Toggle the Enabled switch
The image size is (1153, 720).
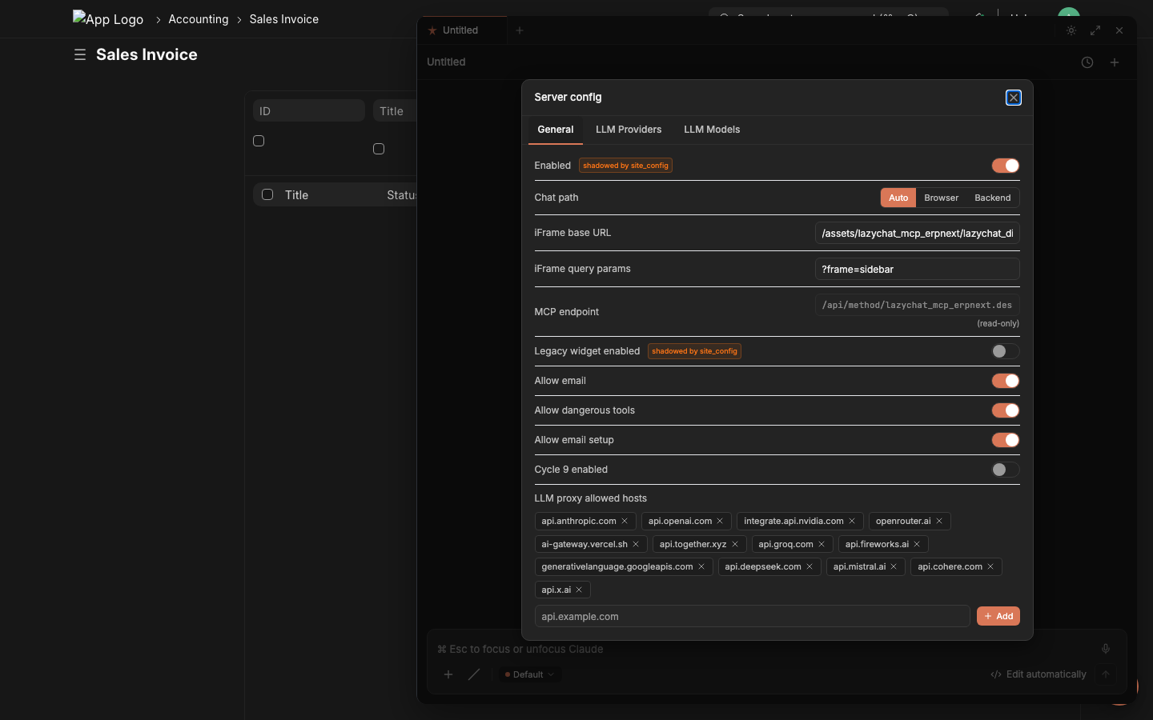(1006, 166)
